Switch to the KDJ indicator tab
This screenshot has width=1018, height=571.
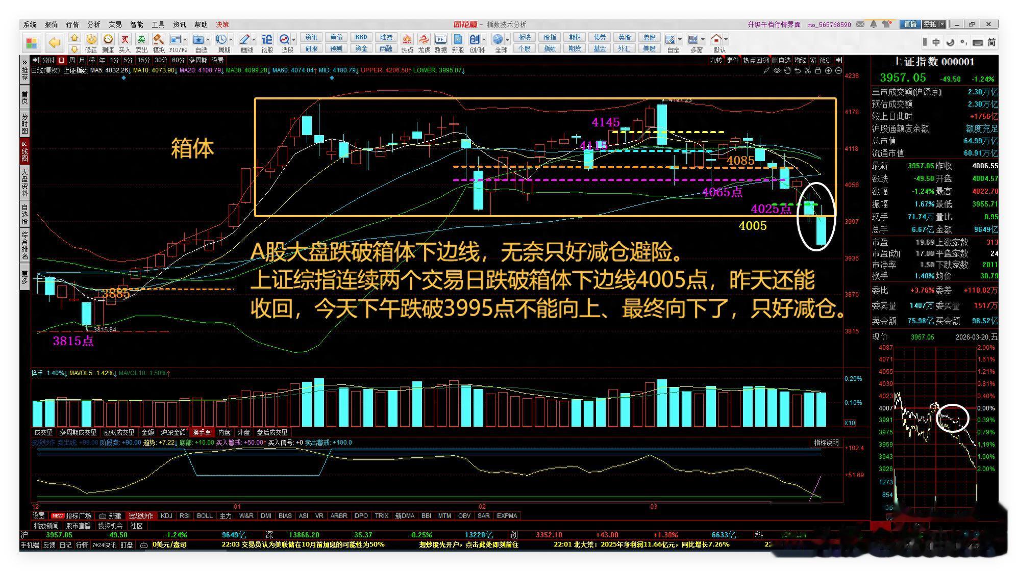(x=166, y=515)
